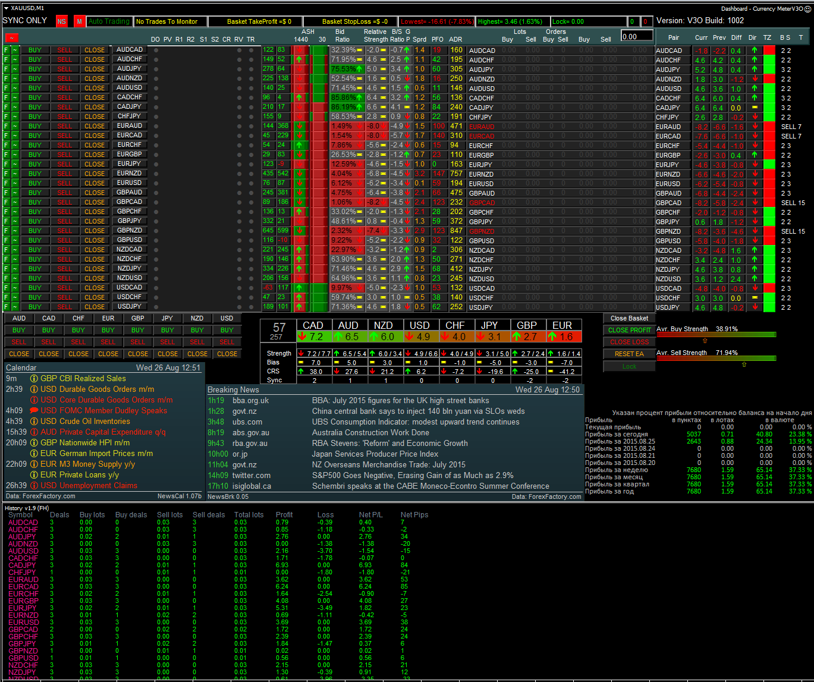Click the ASH 1440 up arrow for AUDCHF
Image resolution: width=814 pixels, height=682 pixels.
click(x=299, y=59)
